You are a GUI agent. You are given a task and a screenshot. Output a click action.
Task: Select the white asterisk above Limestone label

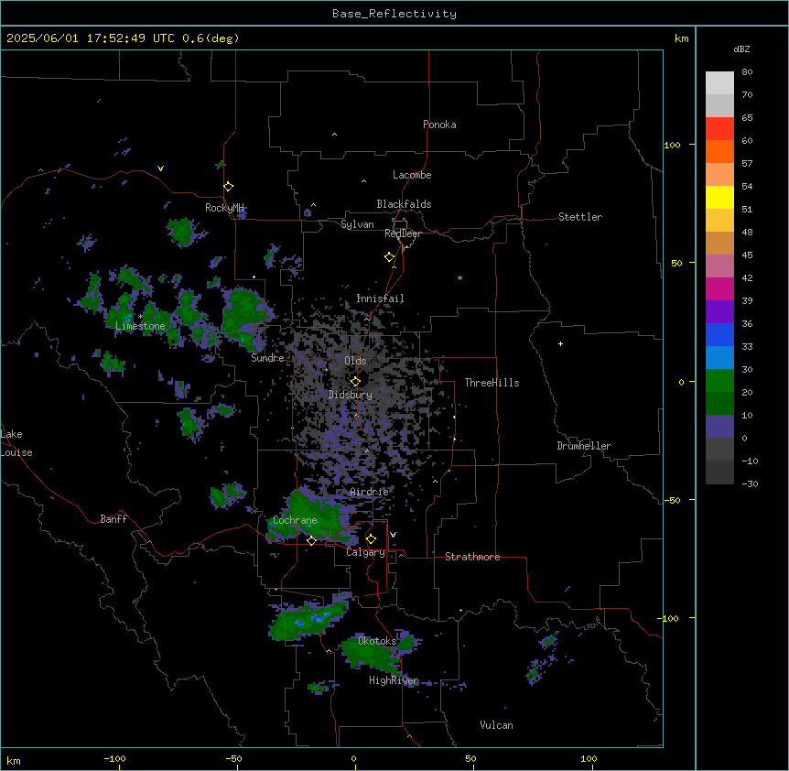[x=140, y=317]
